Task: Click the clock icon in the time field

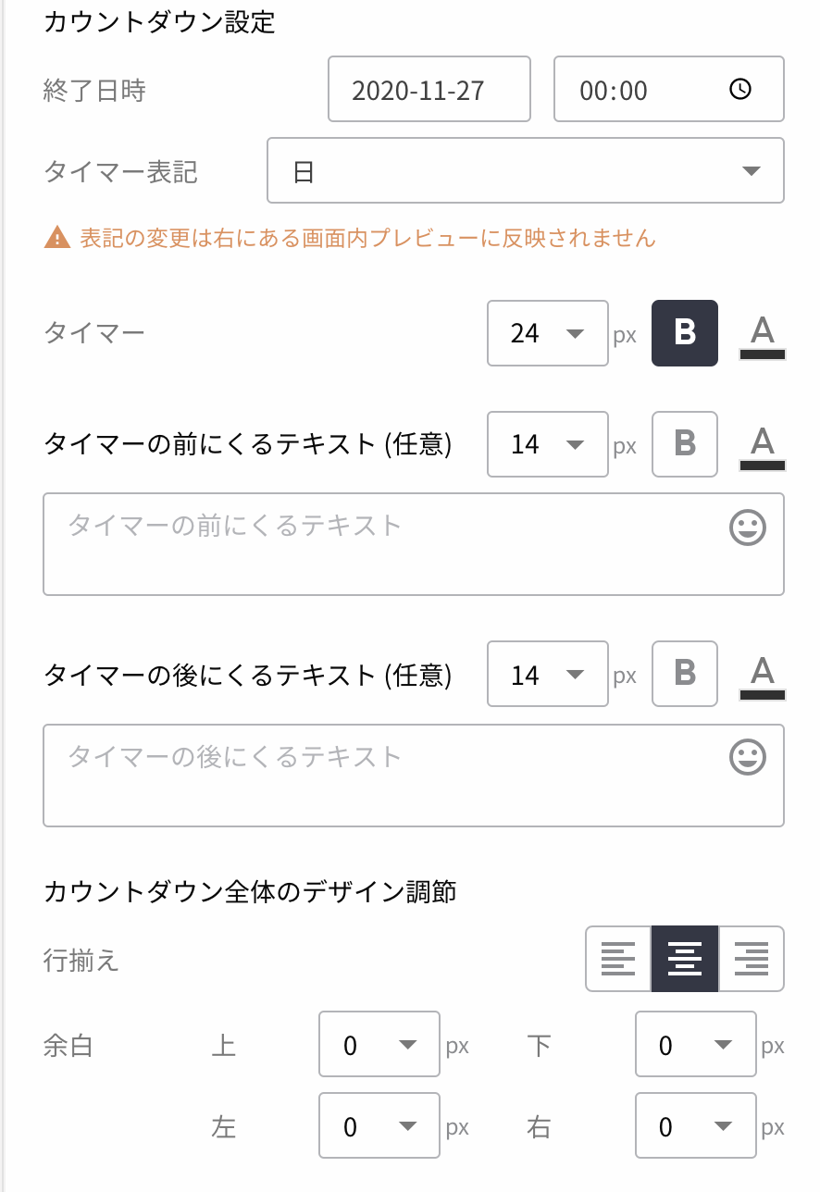Action: click(x=740, y=90)
